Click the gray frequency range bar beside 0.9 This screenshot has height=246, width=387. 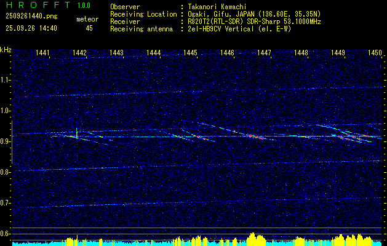click(12, 142)
